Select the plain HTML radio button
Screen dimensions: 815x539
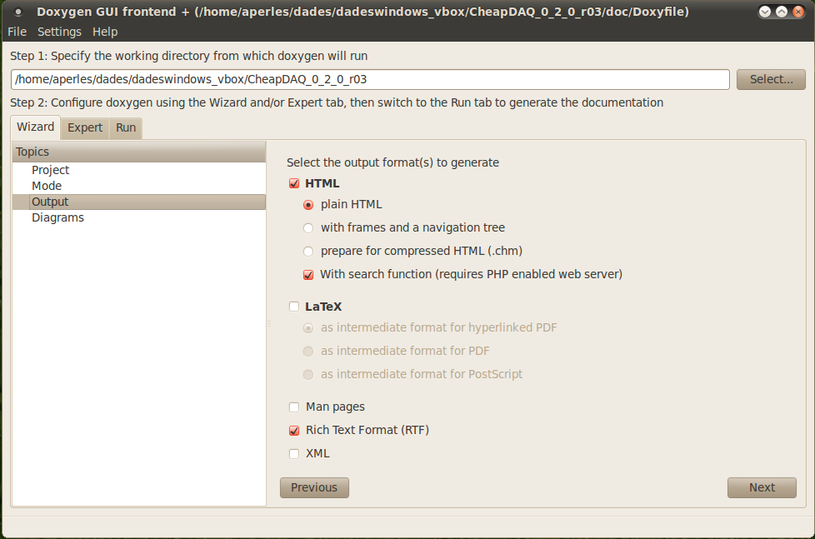point(308,205)
